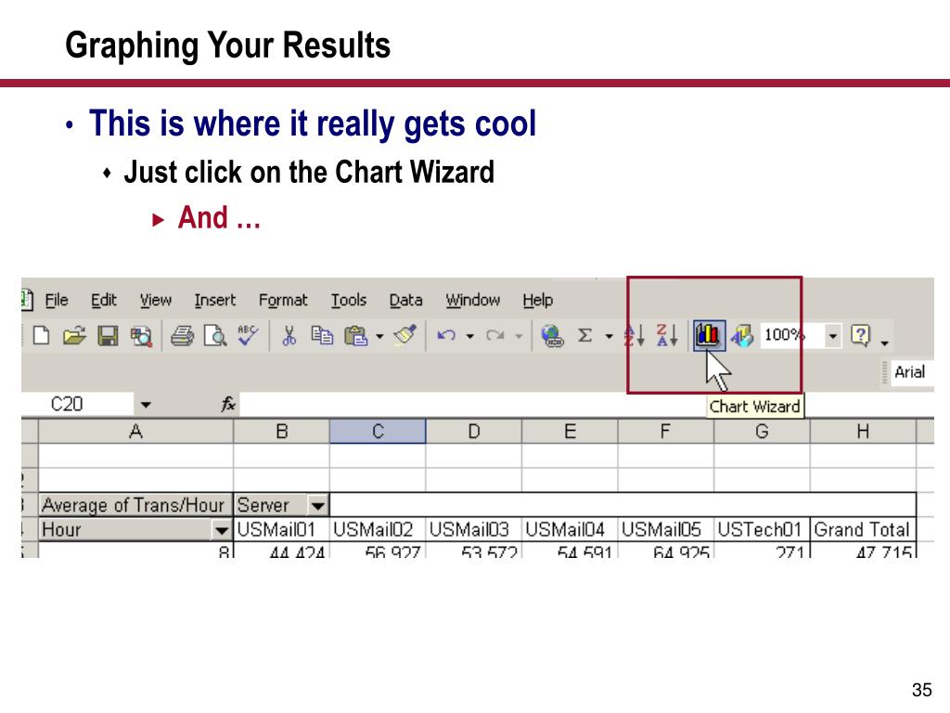Viewport: 950px width, 713px height.
Task: Select column E header
Action: (571, 432)
